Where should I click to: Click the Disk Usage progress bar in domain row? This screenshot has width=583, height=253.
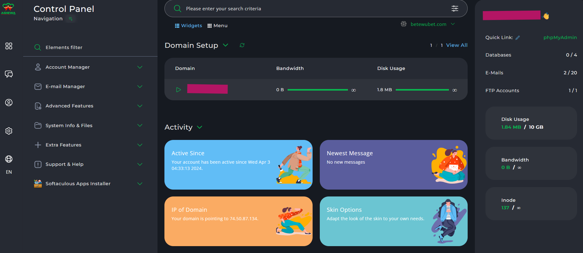click(x=422, y=90)
